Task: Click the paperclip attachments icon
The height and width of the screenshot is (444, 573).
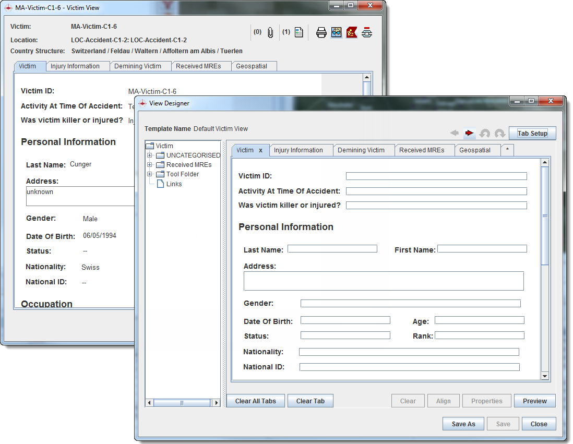Action: coord(270,32)
